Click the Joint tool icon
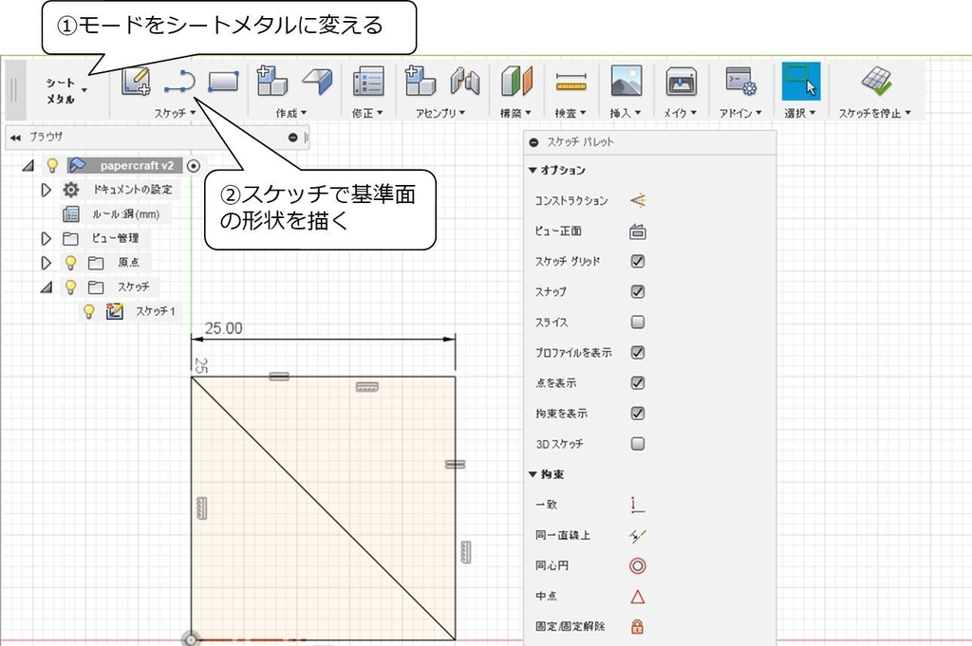 pyautogui.click(x=465, y=82)
